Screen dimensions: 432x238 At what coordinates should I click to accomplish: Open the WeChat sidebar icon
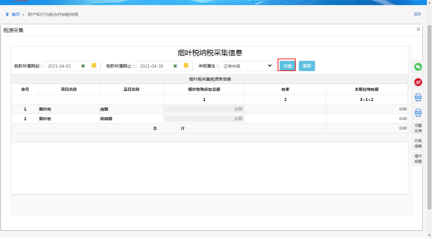click(418, 67)
